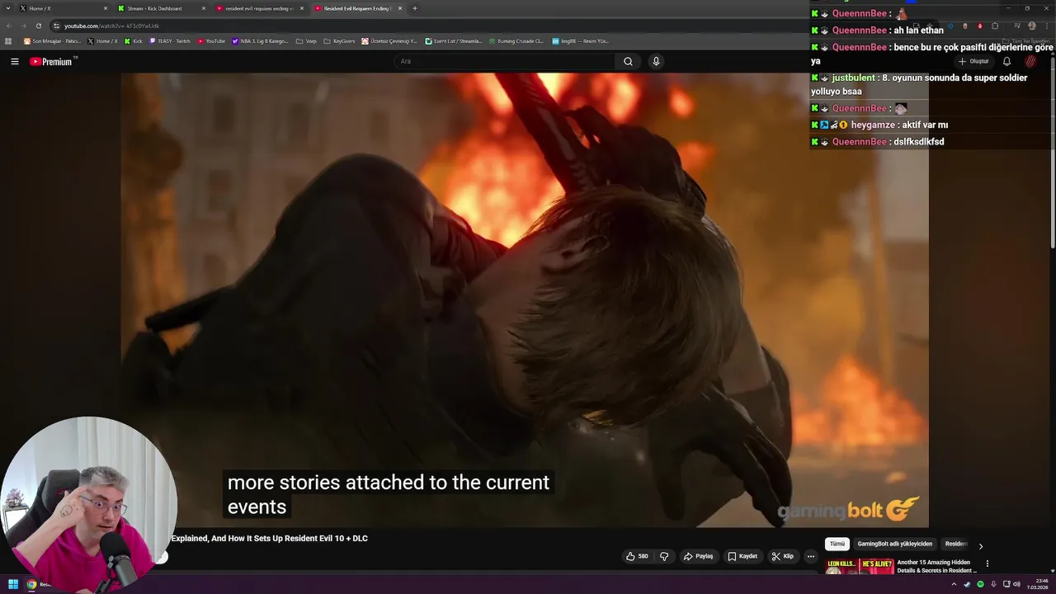
Task: Reload the YouTube page
Action: point(38,26)
